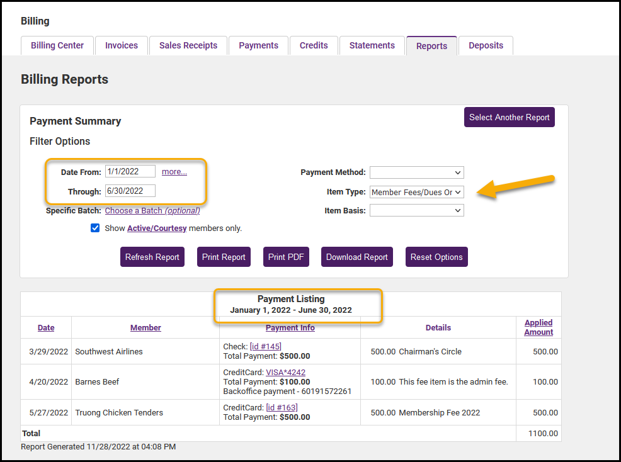Click the Through date input field
621x462 pixels.
(130, 191)
